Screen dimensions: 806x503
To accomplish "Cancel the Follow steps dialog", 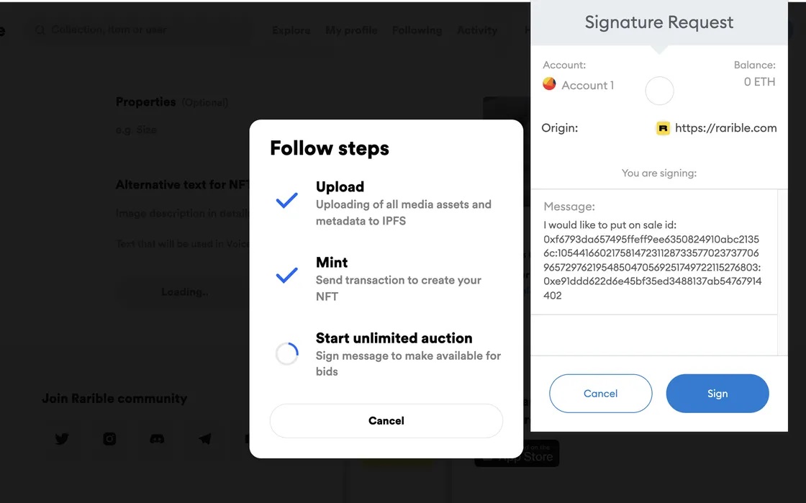I will coord(386,420).
